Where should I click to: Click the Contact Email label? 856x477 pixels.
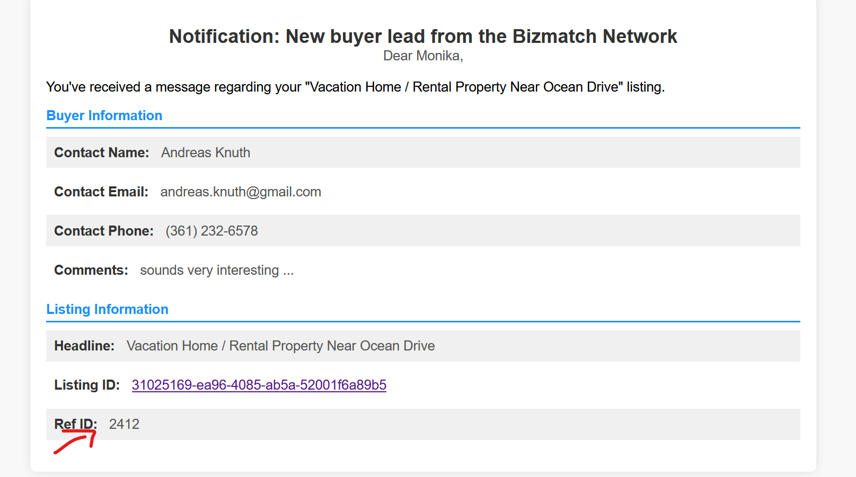tap(101, 192)
